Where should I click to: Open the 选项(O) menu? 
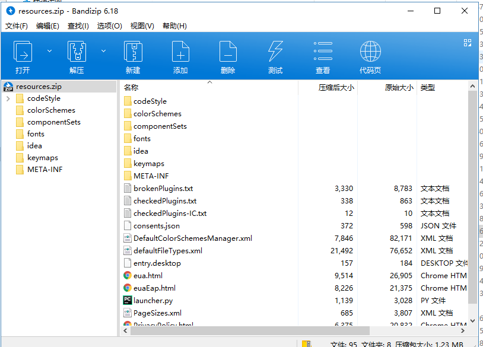coord(109,26)
